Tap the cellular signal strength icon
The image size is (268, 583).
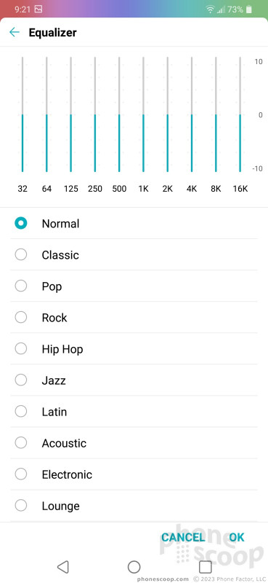[222, 9]
